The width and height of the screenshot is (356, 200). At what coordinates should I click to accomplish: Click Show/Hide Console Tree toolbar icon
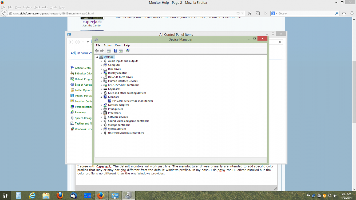(x=109, y=51)
